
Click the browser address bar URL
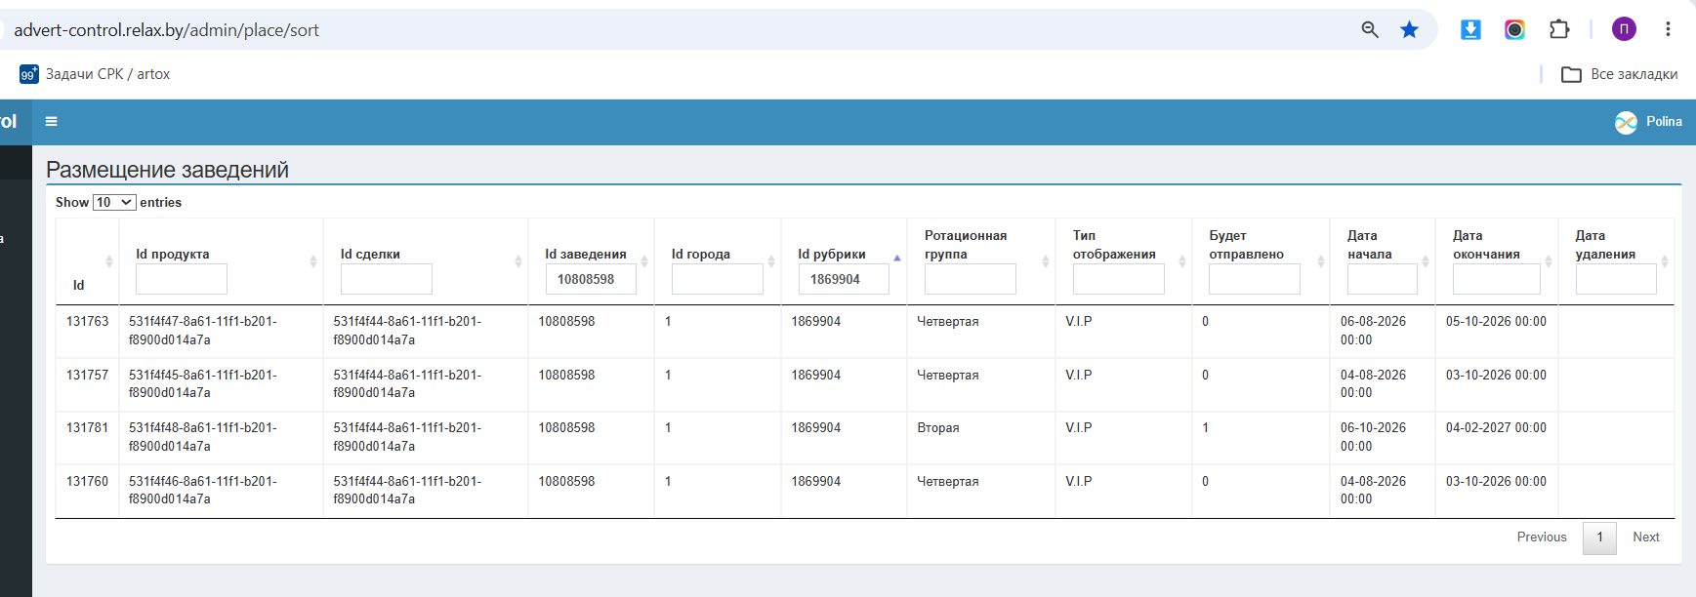pos(167,30)
